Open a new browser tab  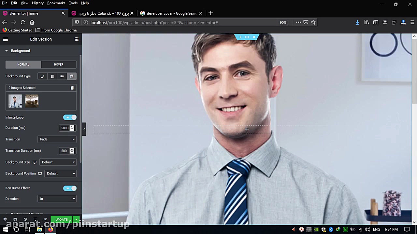tap(210, 13)
